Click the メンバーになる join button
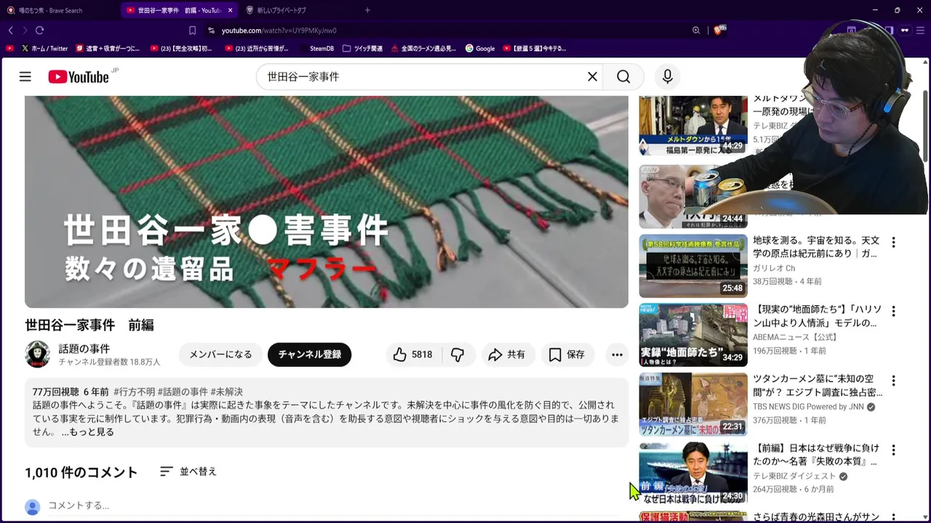The image size is (931, 523). click(220, 354)
